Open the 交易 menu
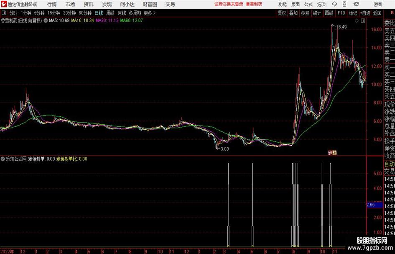395x254 pixels. tap(170, 4)
